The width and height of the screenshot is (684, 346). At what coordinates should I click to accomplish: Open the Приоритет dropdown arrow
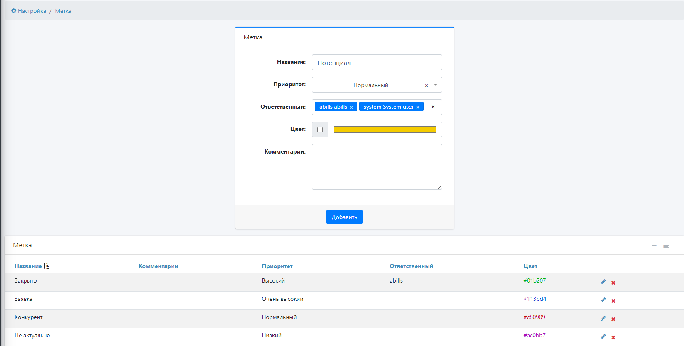tap(436, 85)
